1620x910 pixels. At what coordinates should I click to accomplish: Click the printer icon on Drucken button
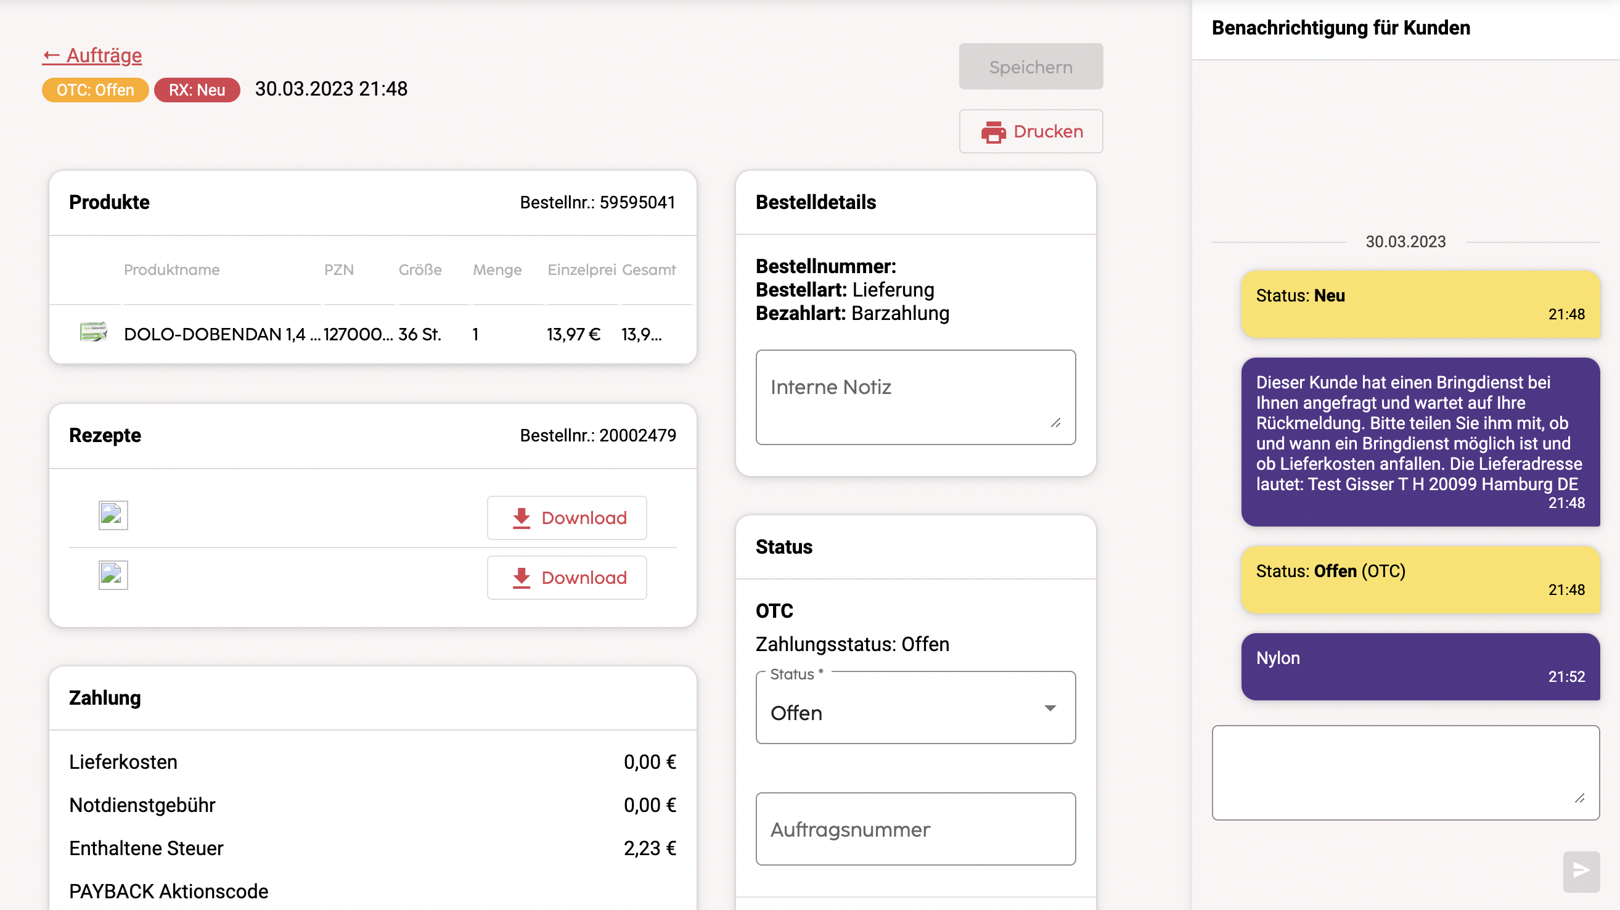point(994,132)
